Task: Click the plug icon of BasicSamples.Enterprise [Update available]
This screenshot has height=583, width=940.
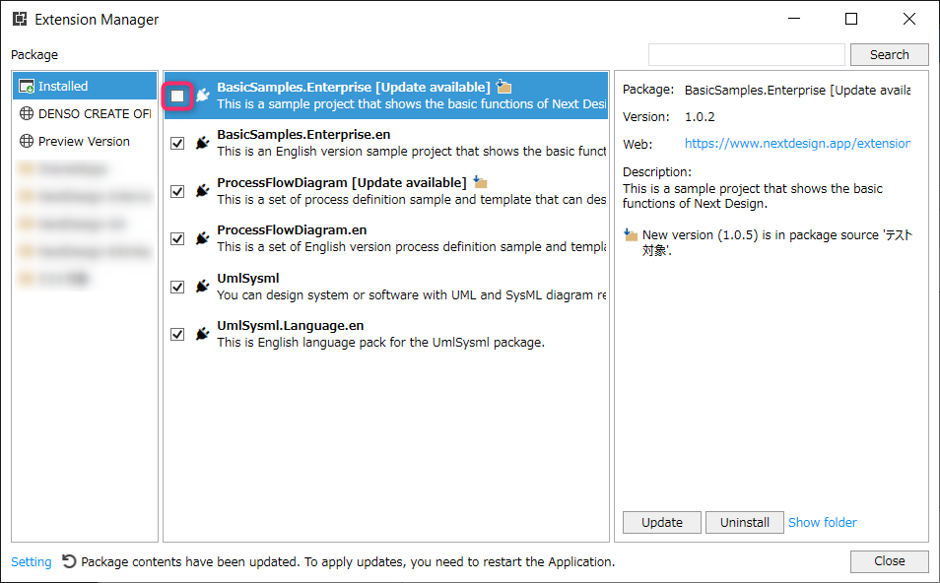Action: [203, 95]
